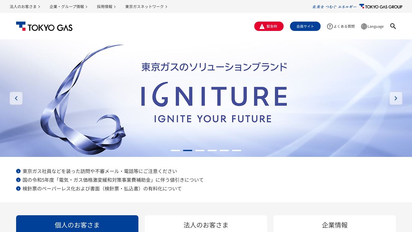Switch to 法人のお客さま tab
Image resolution: width=412 pixels, height=232 pixels.
point(206,224)
